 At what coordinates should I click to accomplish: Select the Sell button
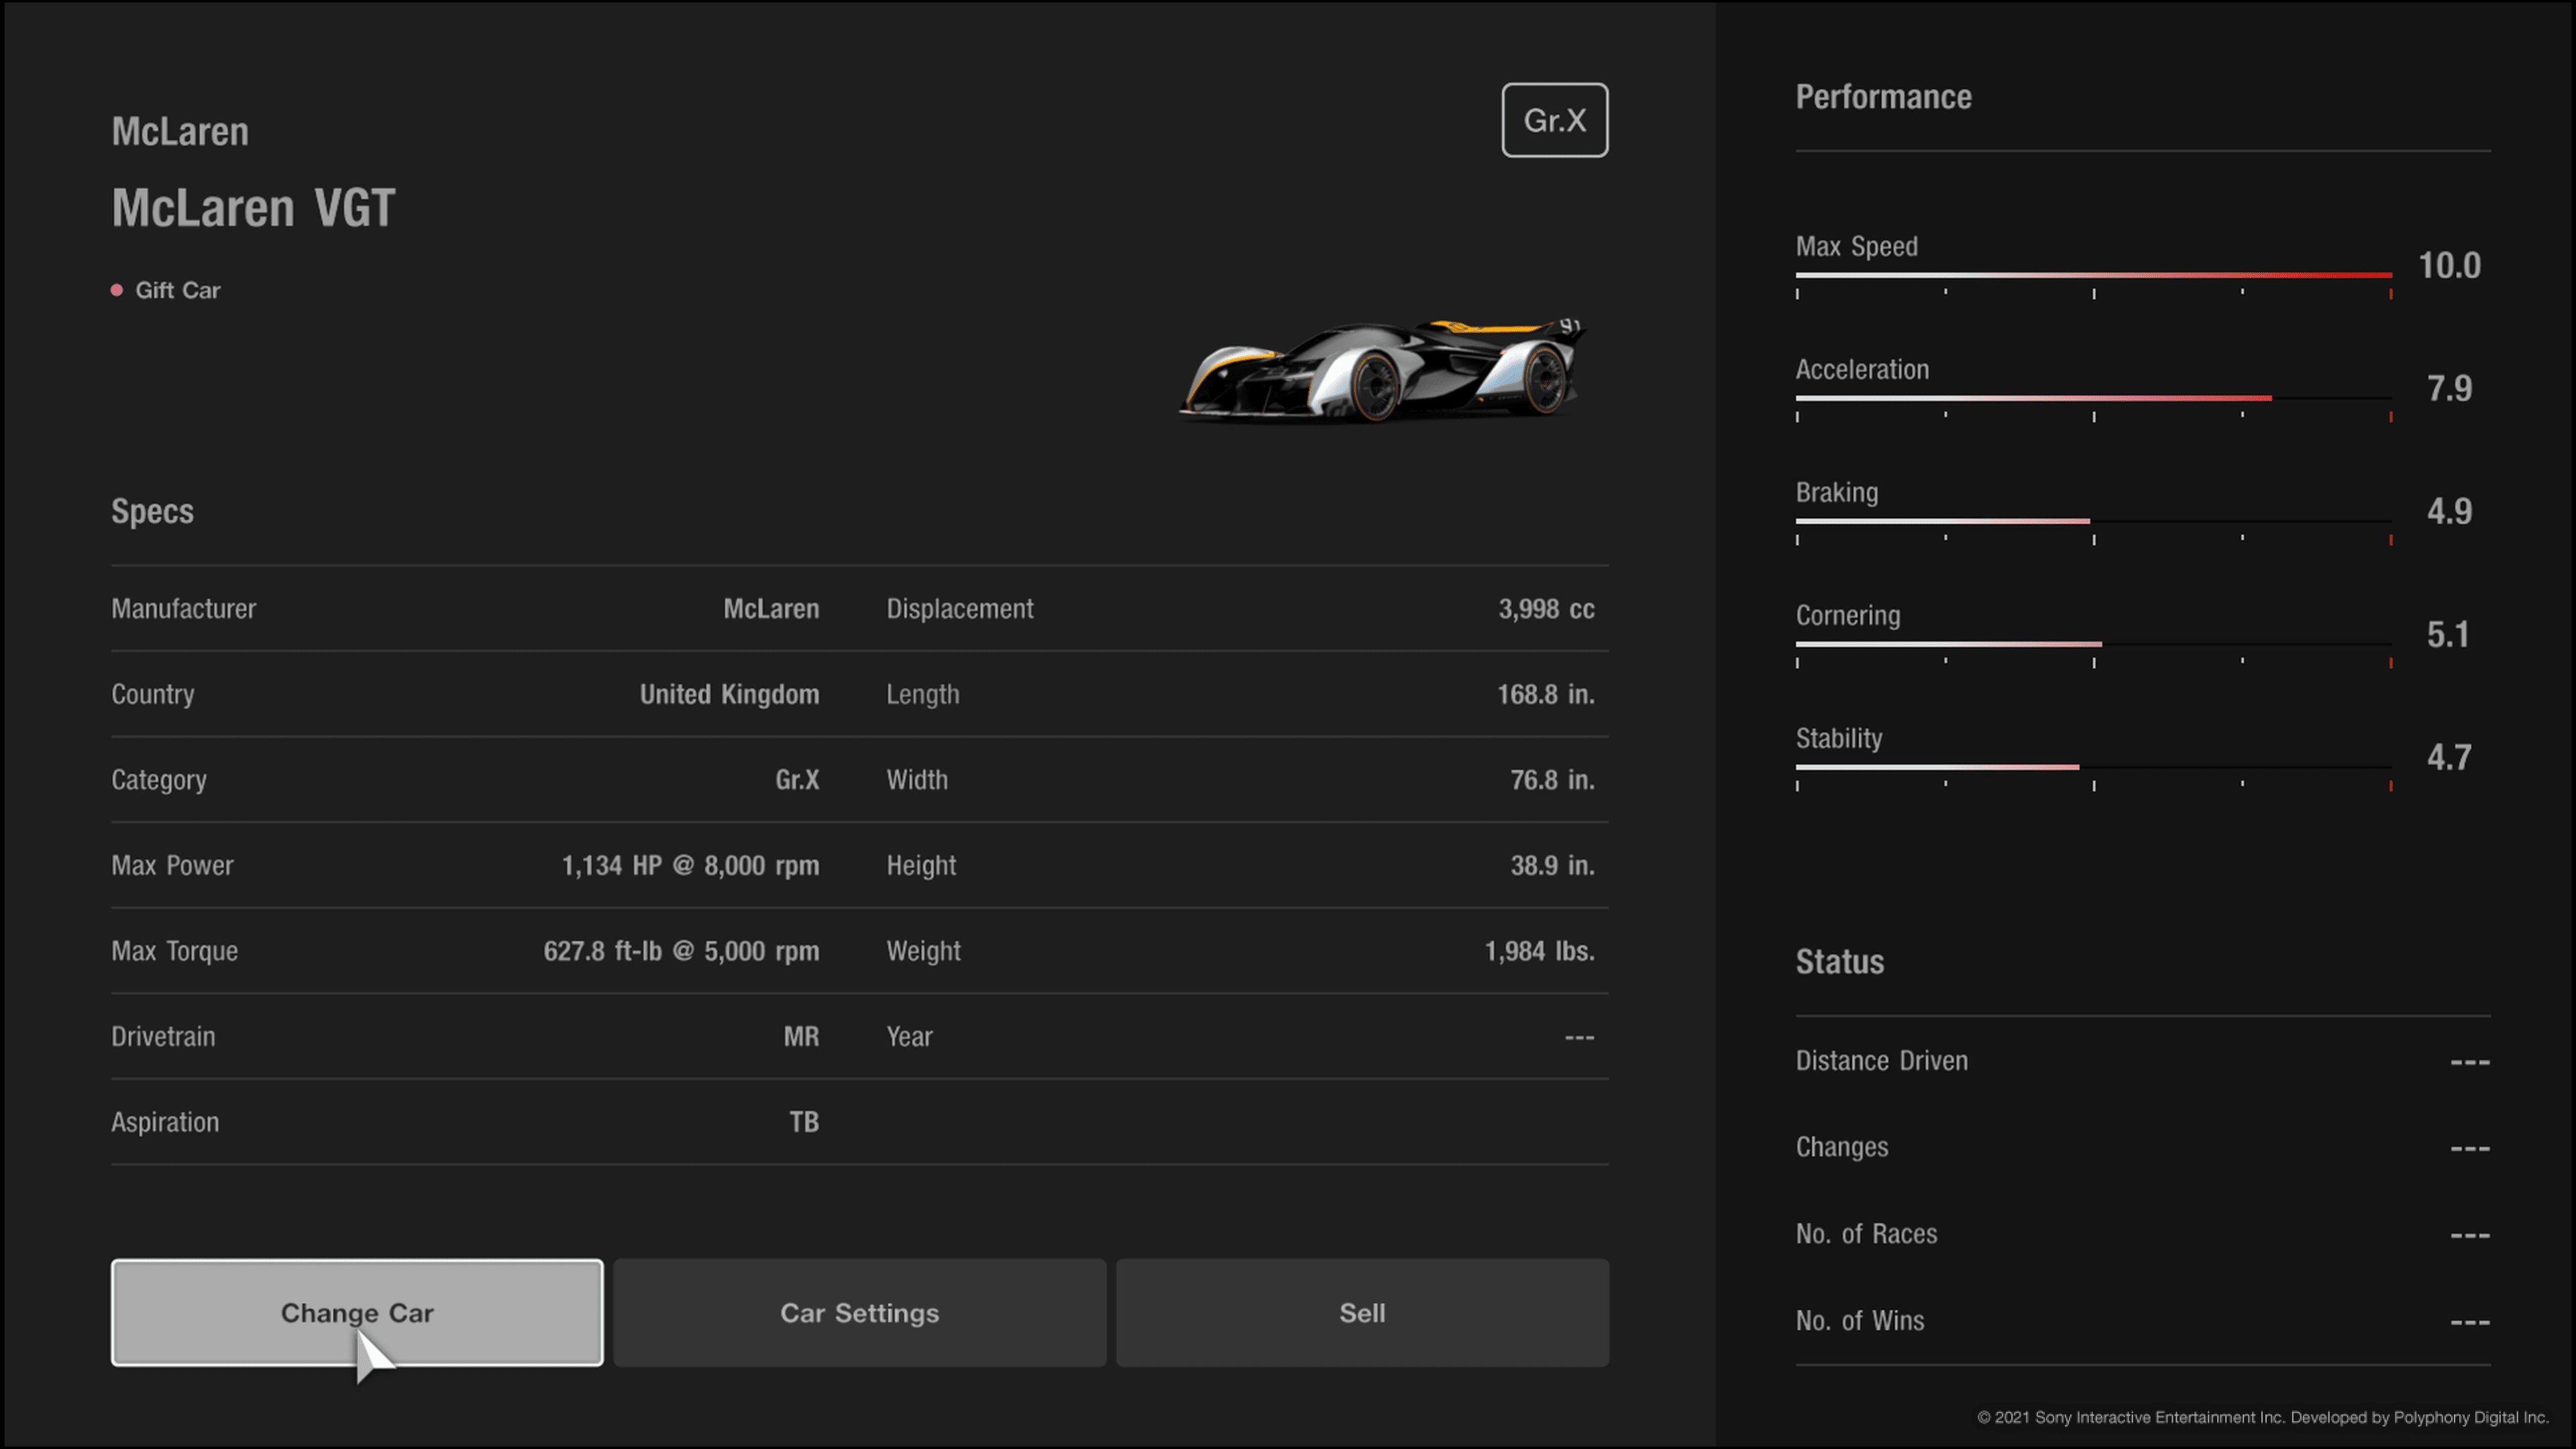1362,1312
